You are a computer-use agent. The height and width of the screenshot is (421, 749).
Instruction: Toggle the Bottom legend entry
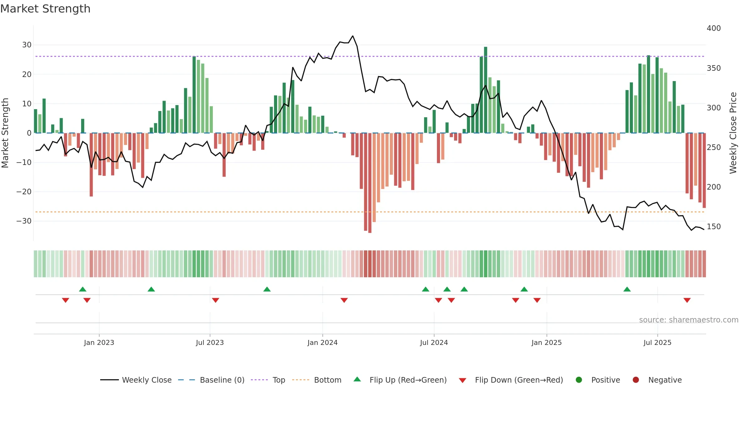coord(317,380)
